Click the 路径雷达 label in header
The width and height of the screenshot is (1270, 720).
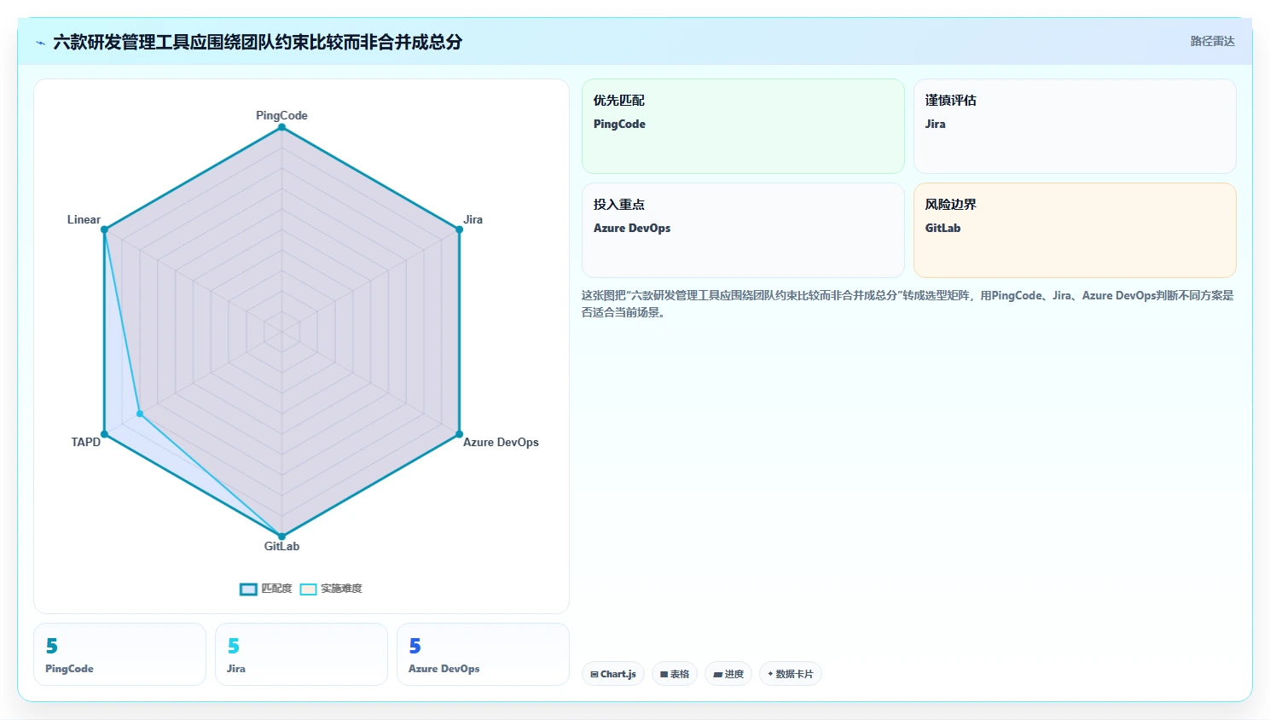coord(1212,41)
